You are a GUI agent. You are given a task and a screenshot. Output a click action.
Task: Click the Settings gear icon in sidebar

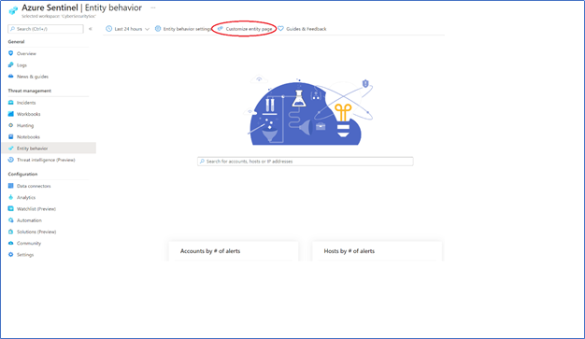(11, 254)
